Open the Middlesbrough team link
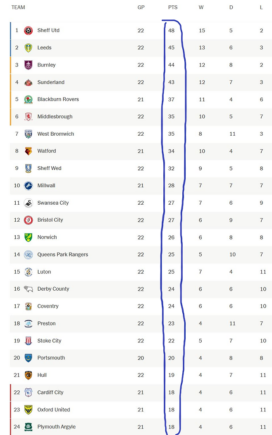This screenshot has height=435, width=272. tap(55, 117)
